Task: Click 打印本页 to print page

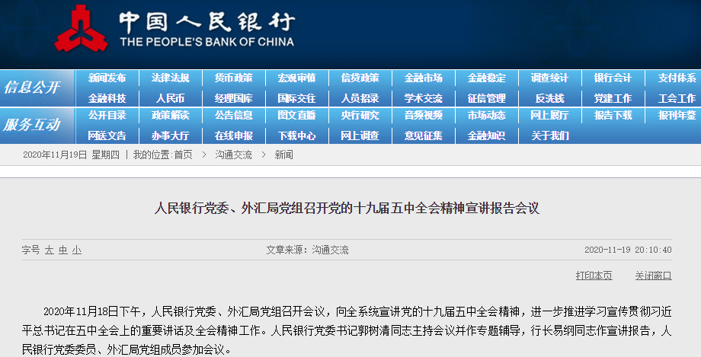Action: 594,276
